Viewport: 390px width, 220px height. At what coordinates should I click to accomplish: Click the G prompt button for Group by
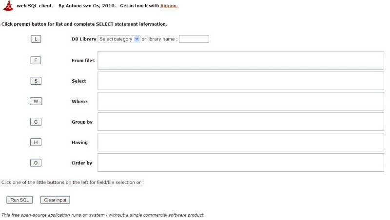click(x=36, y=122)
